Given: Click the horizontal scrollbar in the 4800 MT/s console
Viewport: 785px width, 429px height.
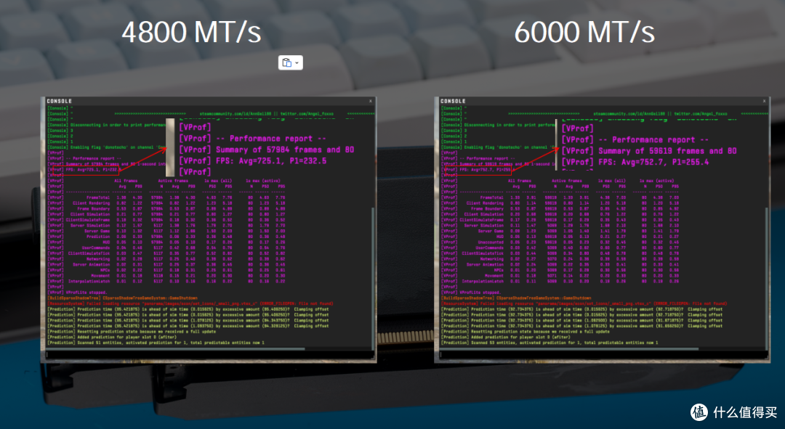Looking at the screenshot, I should pyautogui.click(x=175, y=348).
